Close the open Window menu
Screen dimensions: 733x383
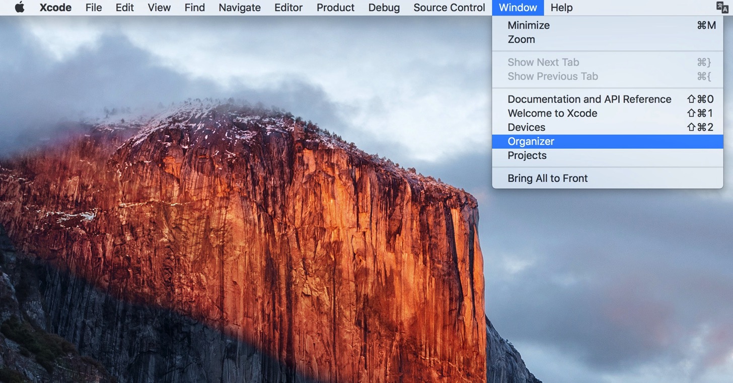(x=518, y=8)
